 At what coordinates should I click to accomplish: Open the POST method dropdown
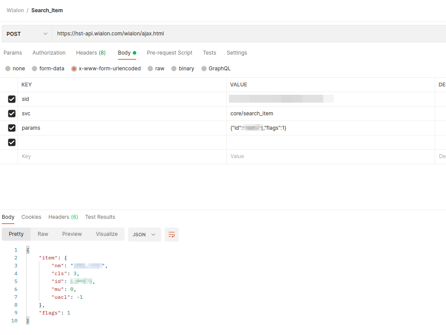coord(27,34)
